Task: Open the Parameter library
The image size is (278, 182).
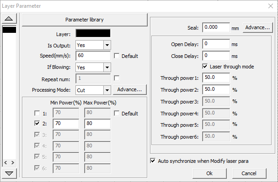Action: tap(85, 20)
